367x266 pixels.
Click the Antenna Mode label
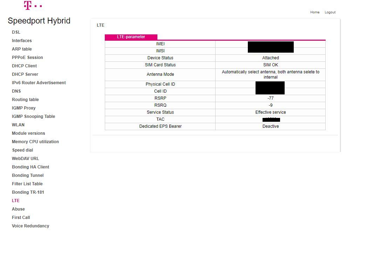160,74
